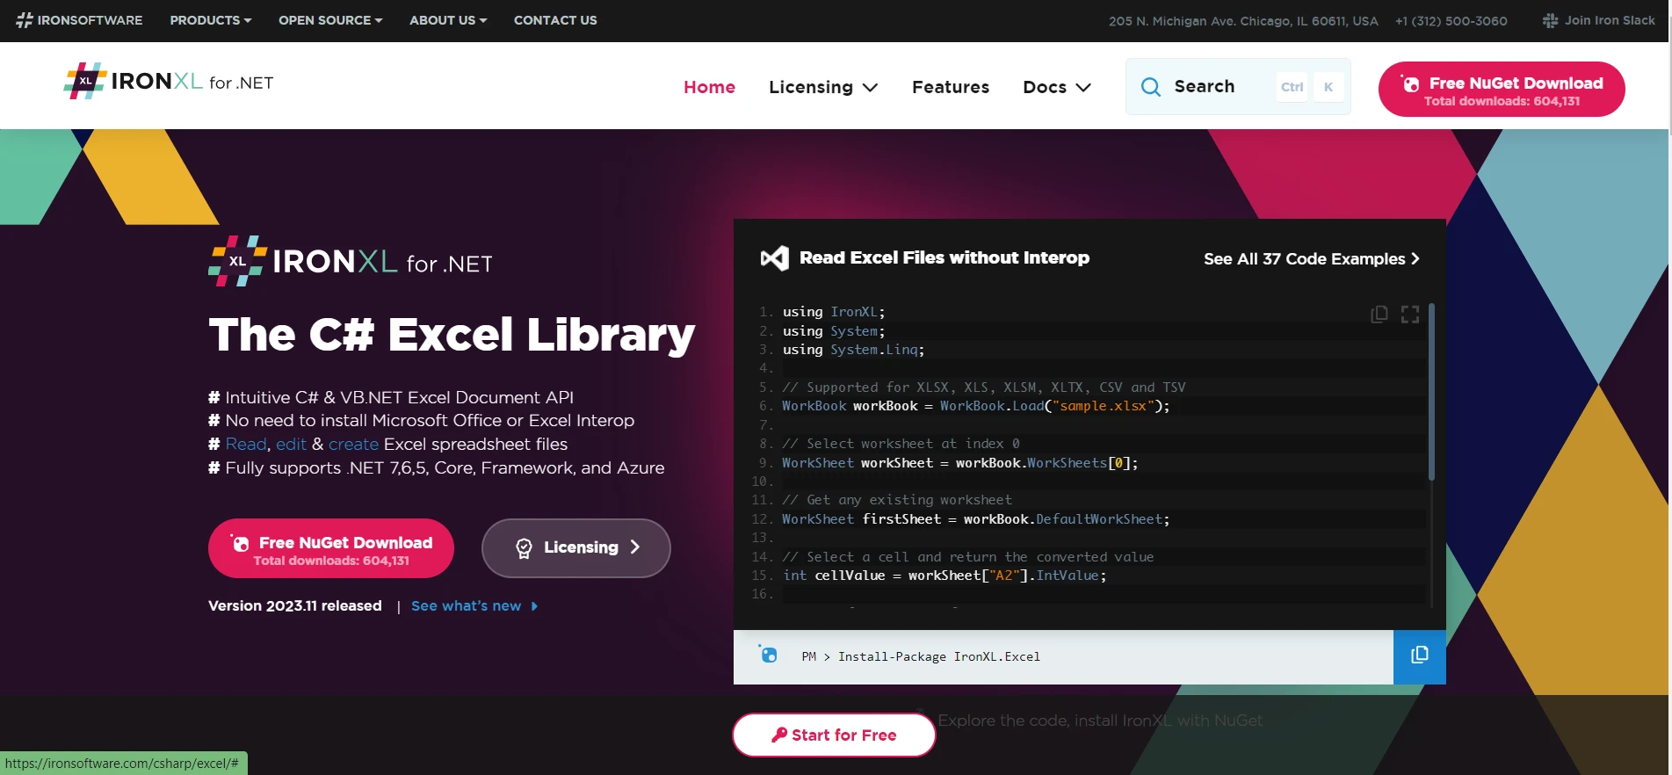Expand code sample to fullscreen
Image resolution: width=1672 pixels, height=775 pixels.
1410,315
